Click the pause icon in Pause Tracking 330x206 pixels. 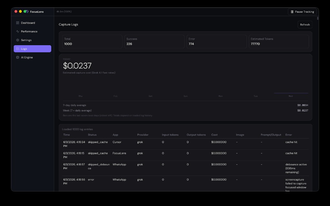292,12
